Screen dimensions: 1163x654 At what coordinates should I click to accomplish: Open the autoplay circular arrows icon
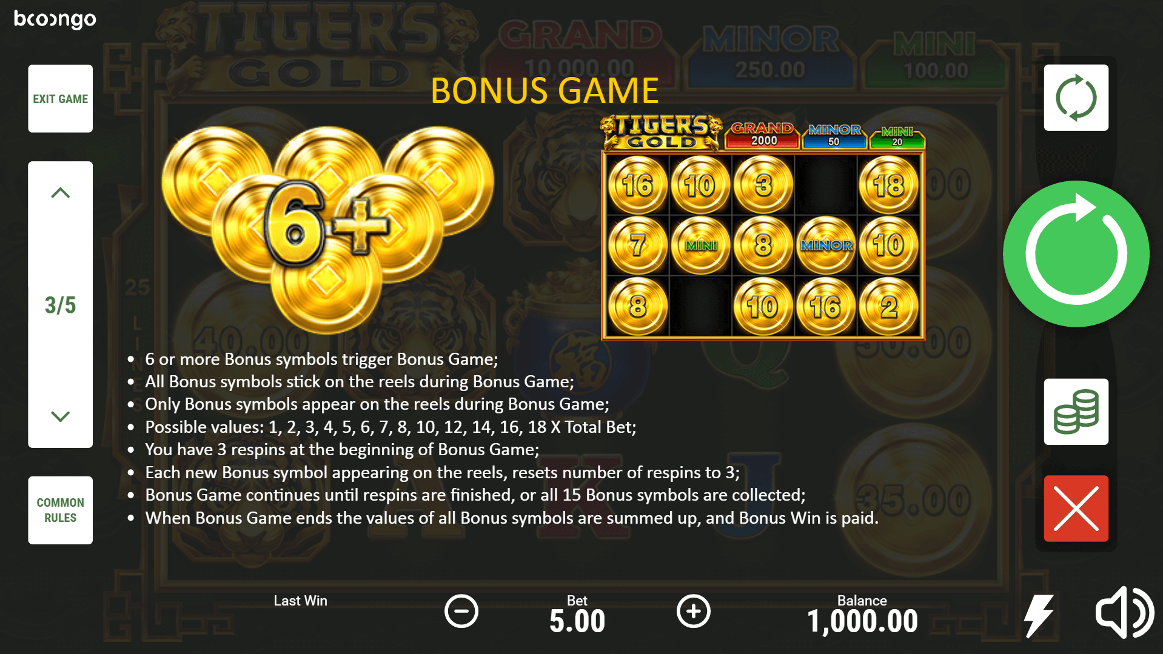[1076, 98]
